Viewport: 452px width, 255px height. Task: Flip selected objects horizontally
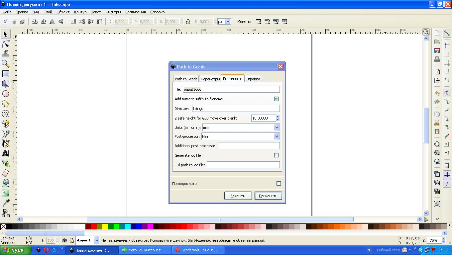pos(52,22)
